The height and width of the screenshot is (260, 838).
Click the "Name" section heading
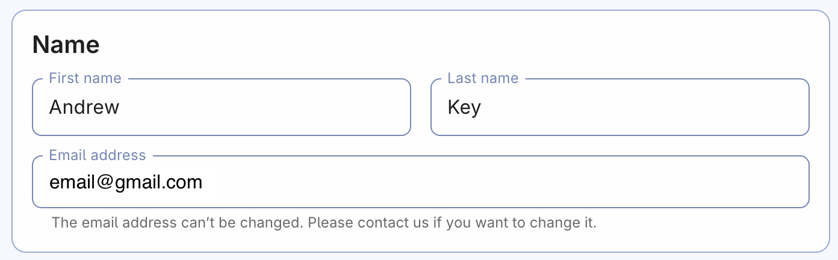[66, 45]
